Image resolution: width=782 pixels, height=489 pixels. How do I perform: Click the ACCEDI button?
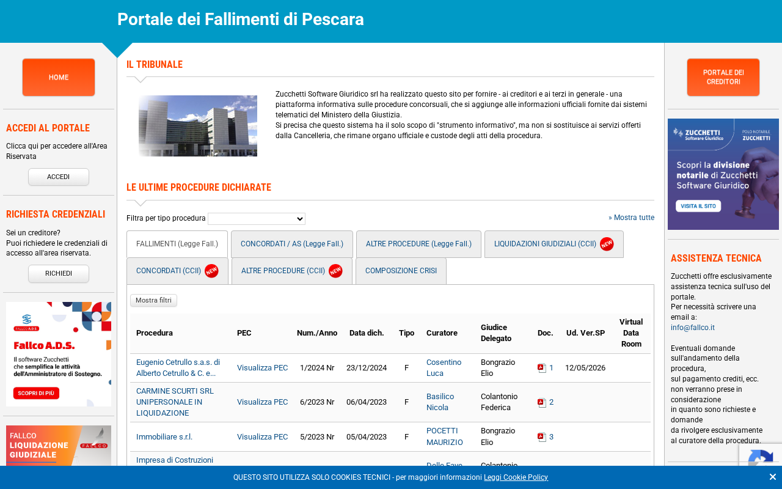click(59, 177)
